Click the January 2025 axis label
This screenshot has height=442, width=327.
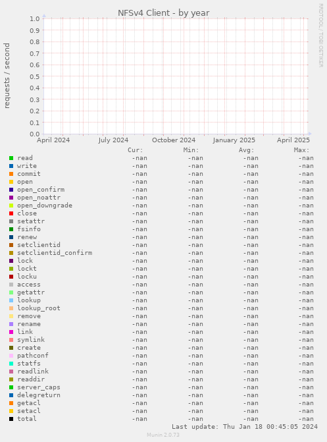234,140
